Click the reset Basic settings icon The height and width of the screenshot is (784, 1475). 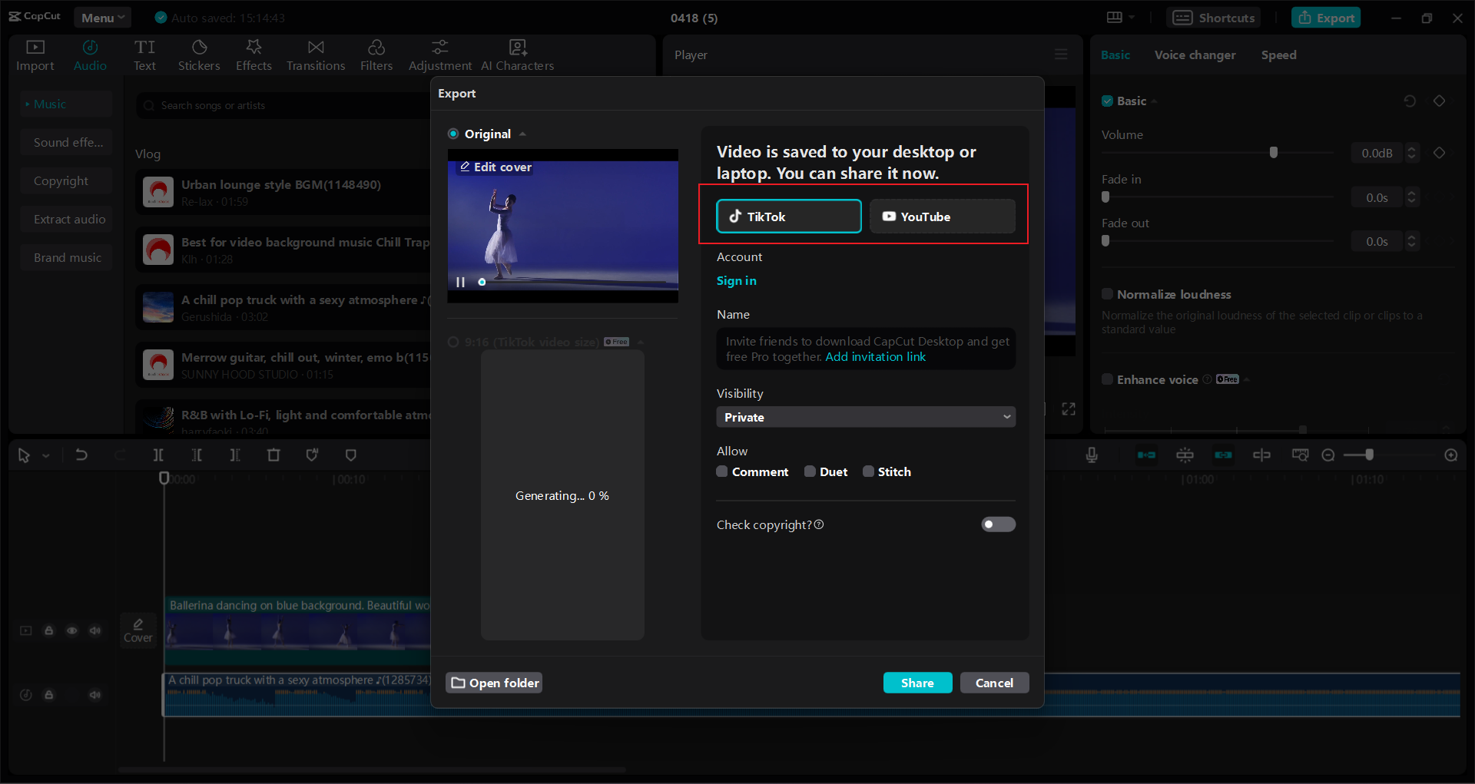pyautogui.click(x=1410, y=101)
